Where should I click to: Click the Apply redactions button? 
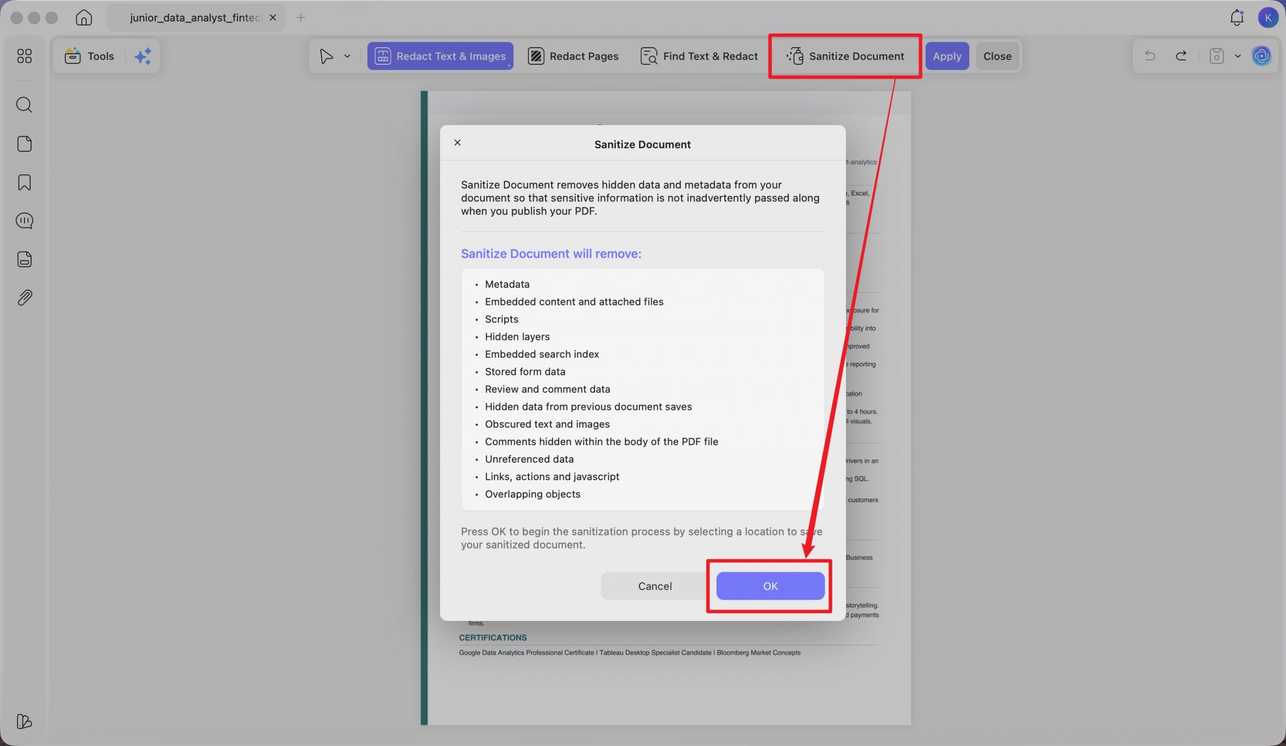[x=947, y=56]
